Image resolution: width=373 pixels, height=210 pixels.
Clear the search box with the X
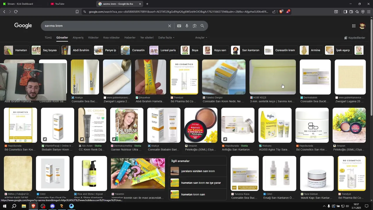(x=170, y=26)
